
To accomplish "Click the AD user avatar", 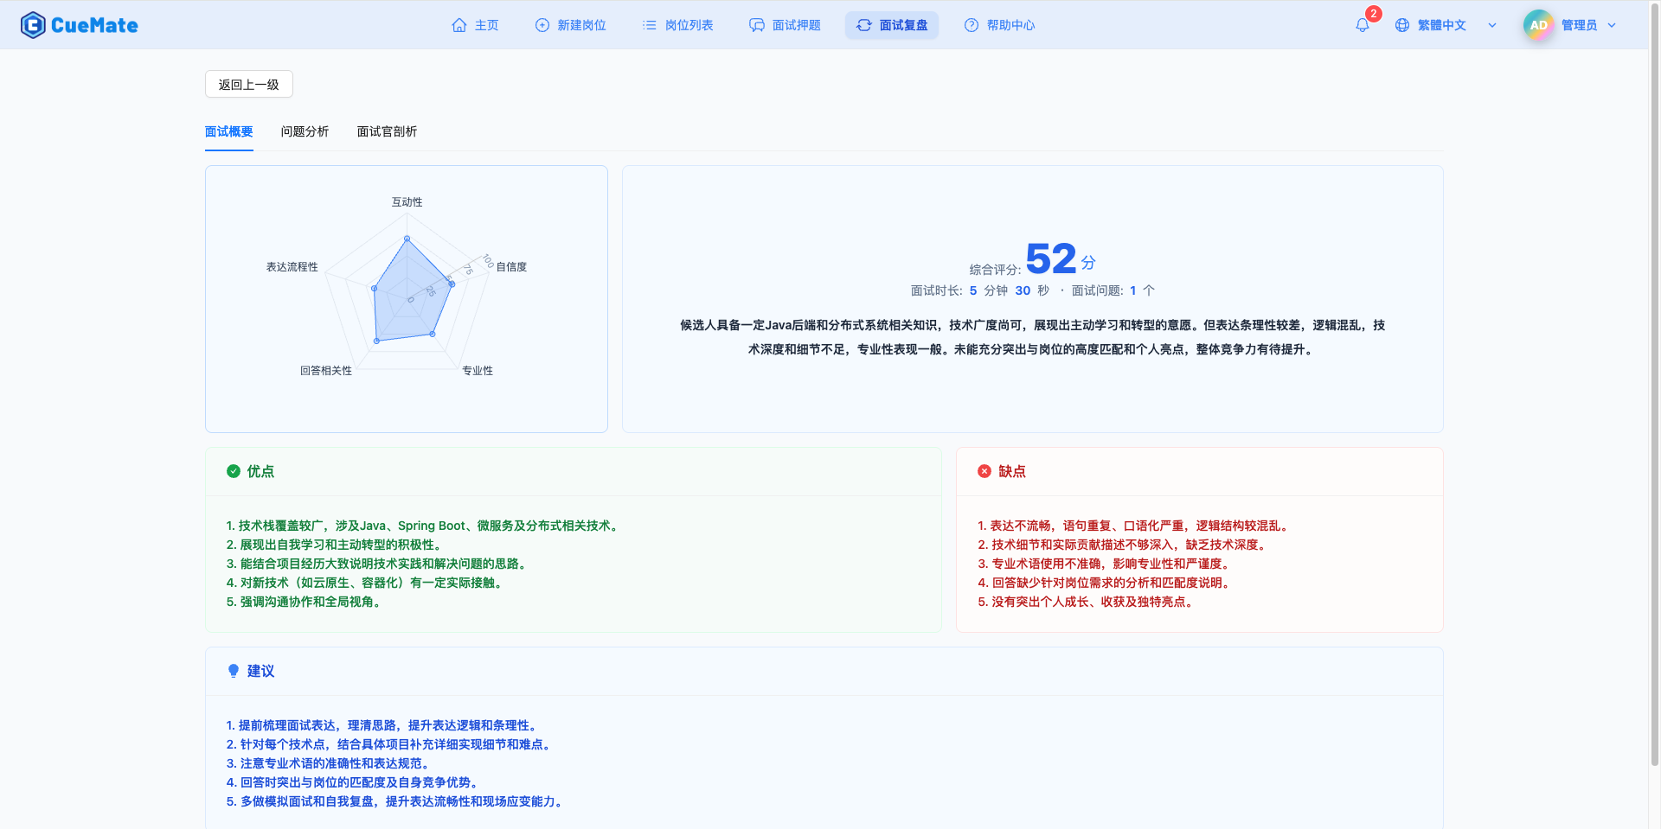I will (1538, 25).
